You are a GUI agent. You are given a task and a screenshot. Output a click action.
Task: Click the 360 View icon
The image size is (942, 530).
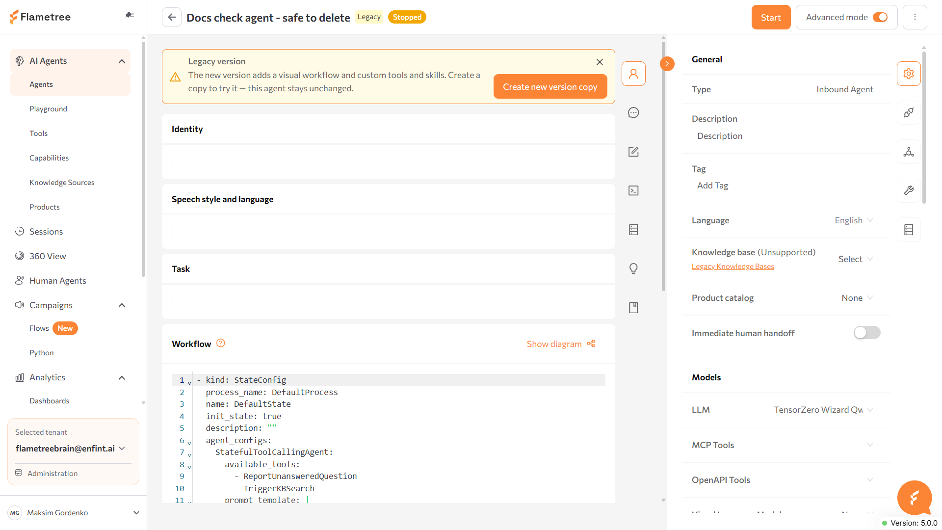20,256
